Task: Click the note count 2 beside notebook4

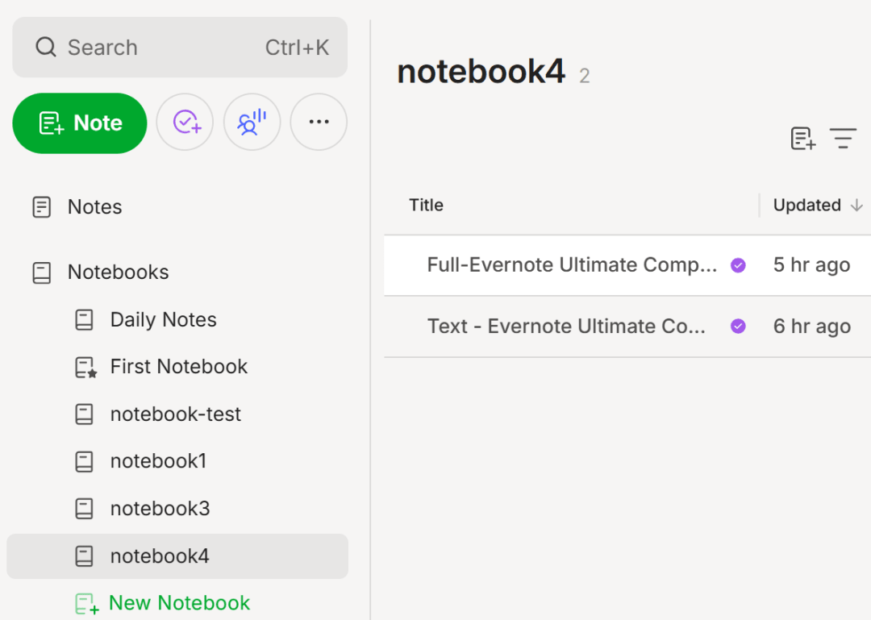Action: [585, 76]
